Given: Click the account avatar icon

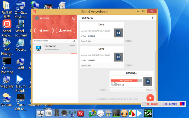Looking at the screenshot, I should 37,18.
